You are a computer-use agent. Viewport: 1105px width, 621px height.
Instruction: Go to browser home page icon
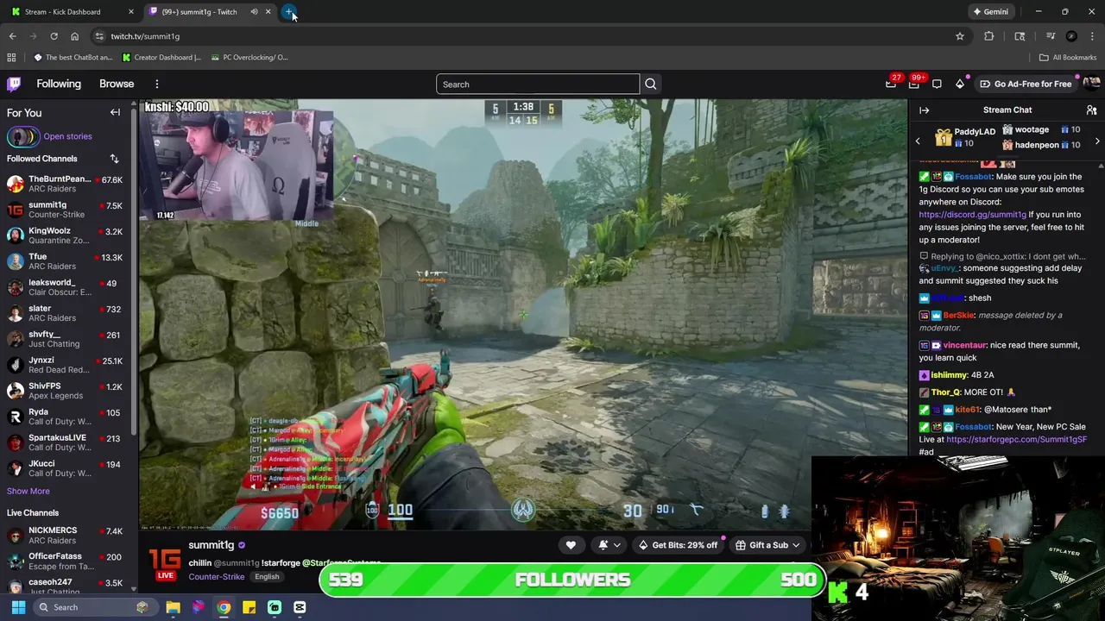(x=74, y=36)
